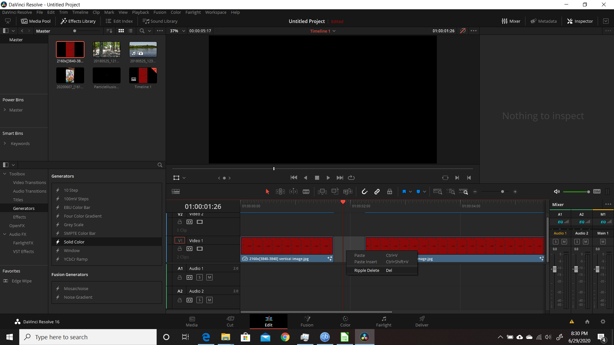
Task: Select the arrow Selection Mode tool
Action: [x=267, y=192]
